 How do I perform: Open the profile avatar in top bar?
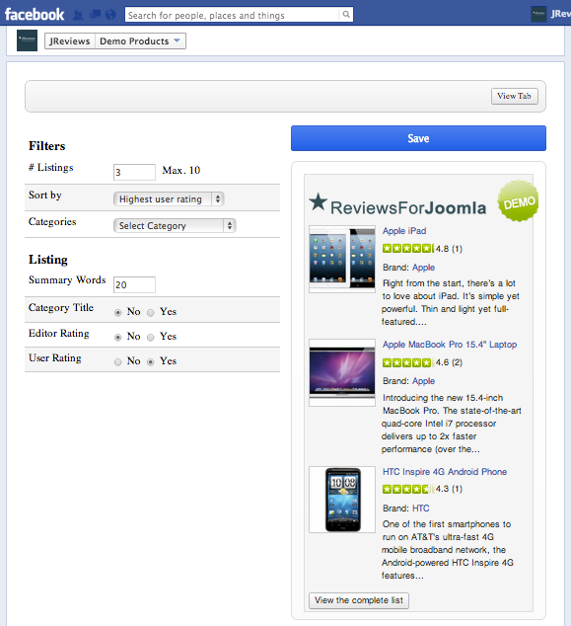coord(538,15)
